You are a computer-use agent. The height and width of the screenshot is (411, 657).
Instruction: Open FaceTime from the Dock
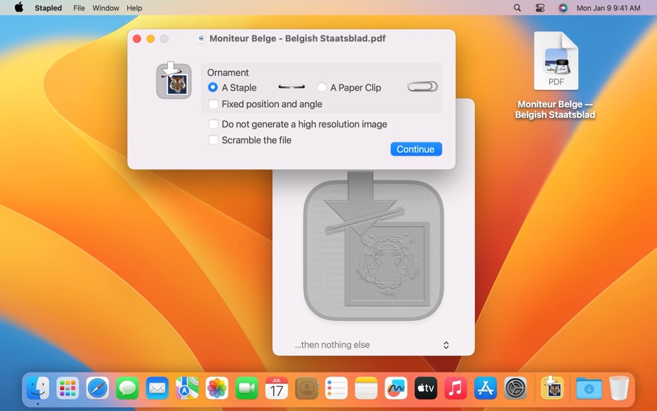pos(247,388)
